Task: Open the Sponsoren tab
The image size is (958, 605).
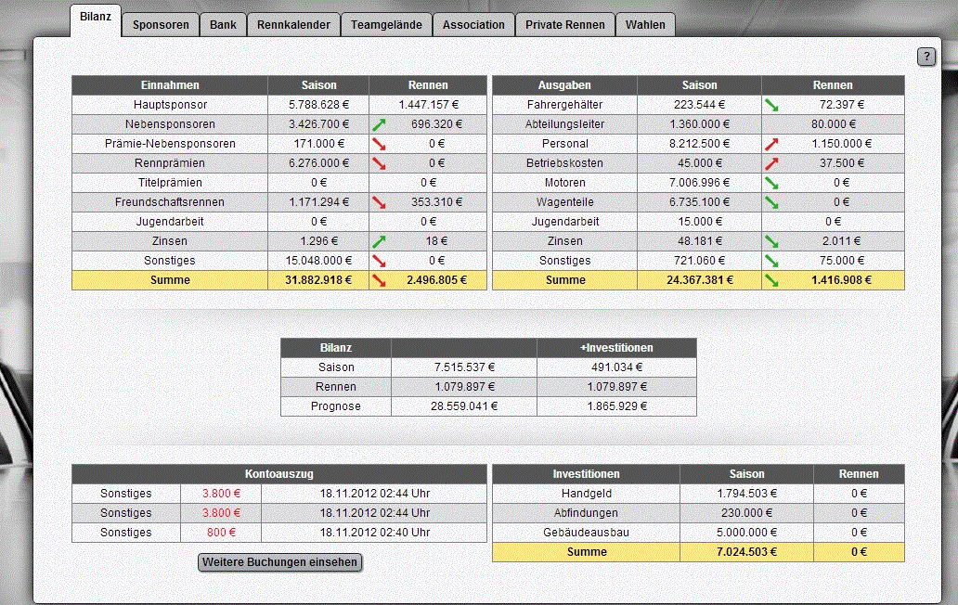Action: pyautogui.click(x=161, y=25)
